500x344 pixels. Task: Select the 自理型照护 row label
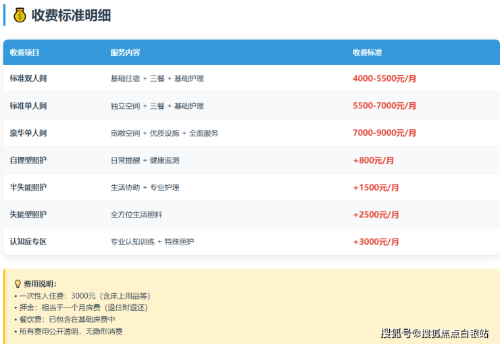[28, 160]
